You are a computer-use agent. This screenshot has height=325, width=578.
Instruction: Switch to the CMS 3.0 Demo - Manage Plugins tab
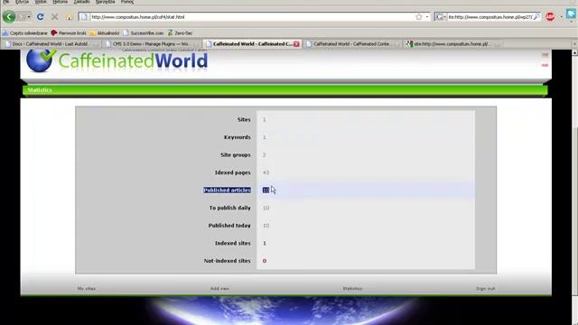coord(152,44)
